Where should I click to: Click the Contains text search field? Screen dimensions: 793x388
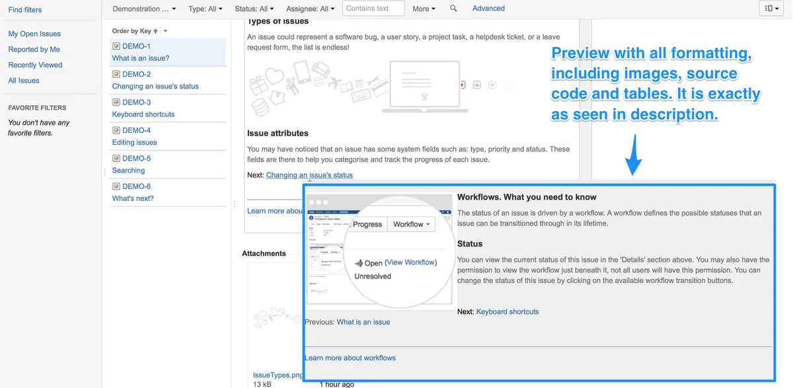373,9
